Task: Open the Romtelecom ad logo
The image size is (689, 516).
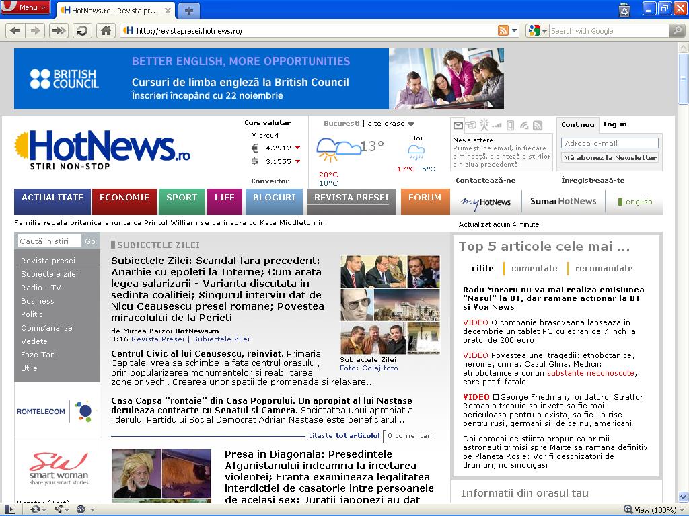Action: pyautogui.click(x=57, y=411)
